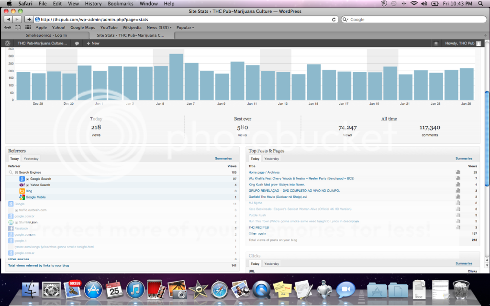Switch Referrers panel to Yesterday tab
490x306 pixels.
31,159
